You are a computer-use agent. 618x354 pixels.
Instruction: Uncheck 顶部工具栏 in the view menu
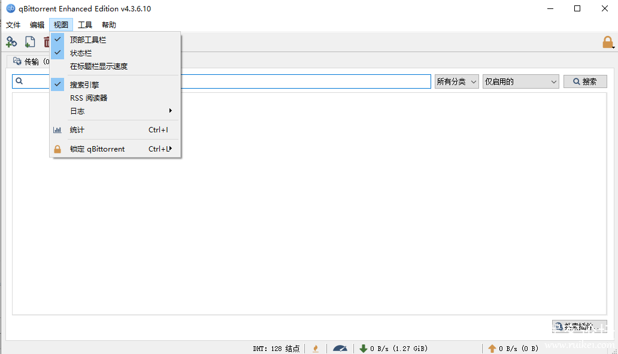click(116, 40)
